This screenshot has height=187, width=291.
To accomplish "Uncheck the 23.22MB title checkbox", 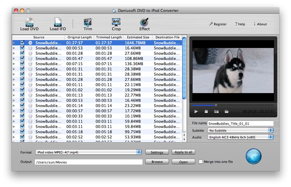I will 22,105.
